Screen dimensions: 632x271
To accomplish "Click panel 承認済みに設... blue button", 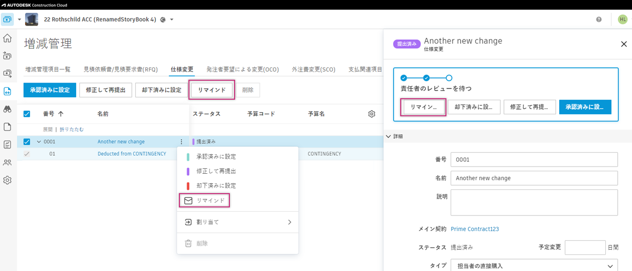I will [585, 107].
